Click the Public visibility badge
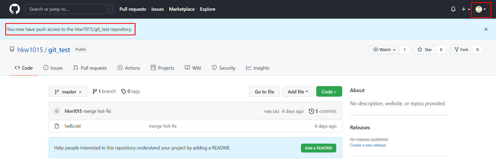This screenshot has height=162, width=496. click(x=81, y=49)
